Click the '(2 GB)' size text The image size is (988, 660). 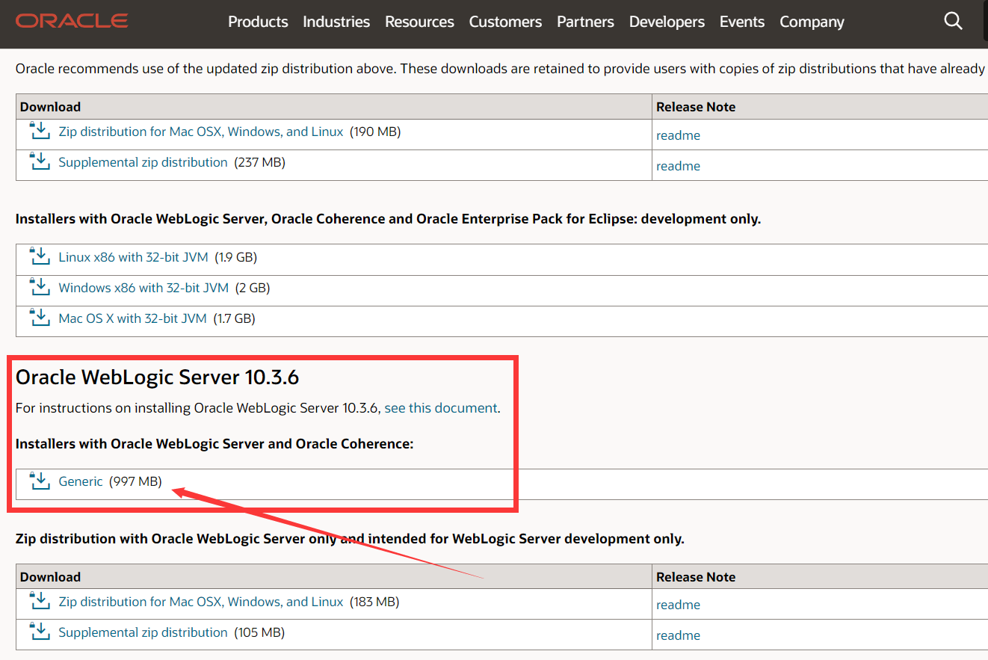pos(253,288)
